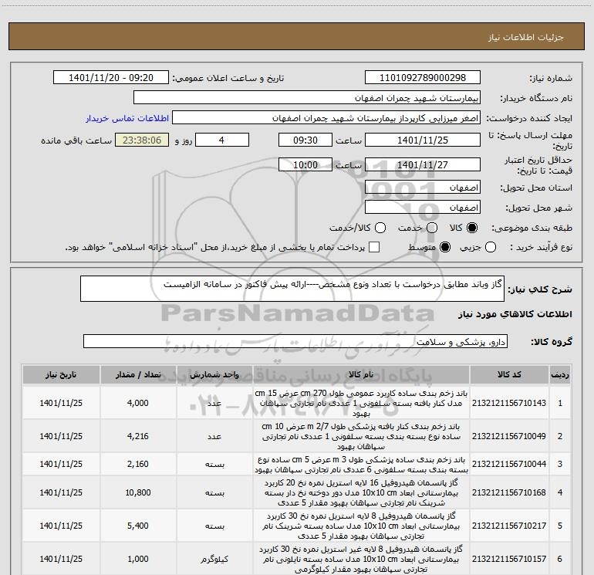The height and width of the screenshot is (575, 594).
Task: Select the کالا/خدمت radio button
Action: (380, 228)
